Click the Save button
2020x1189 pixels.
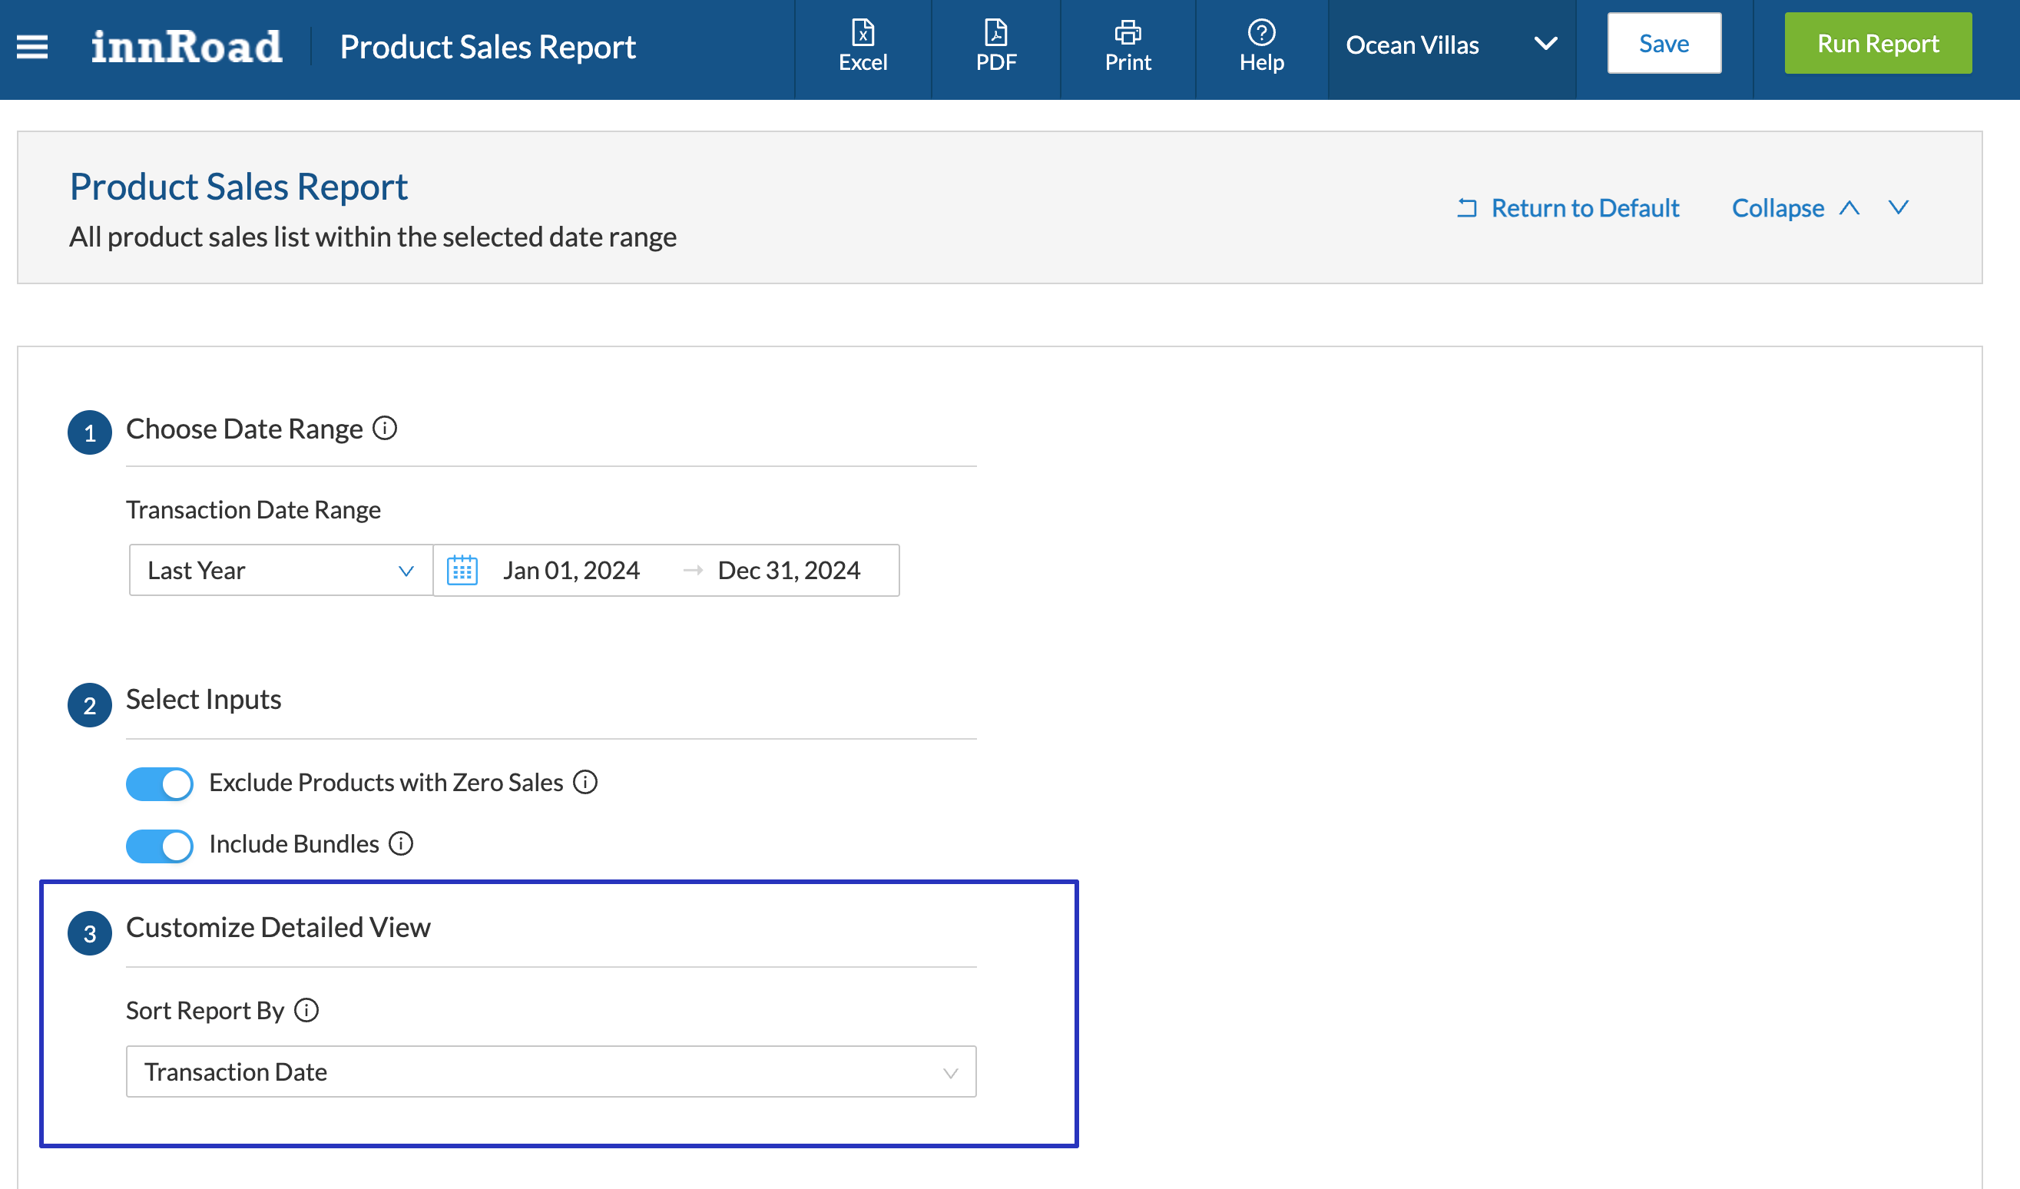[1664, 43]
